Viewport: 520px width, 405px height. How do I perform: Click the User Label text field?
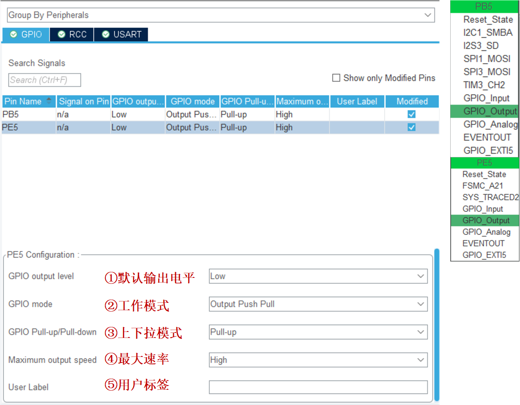pyautogui.click(x=318, y=387)
